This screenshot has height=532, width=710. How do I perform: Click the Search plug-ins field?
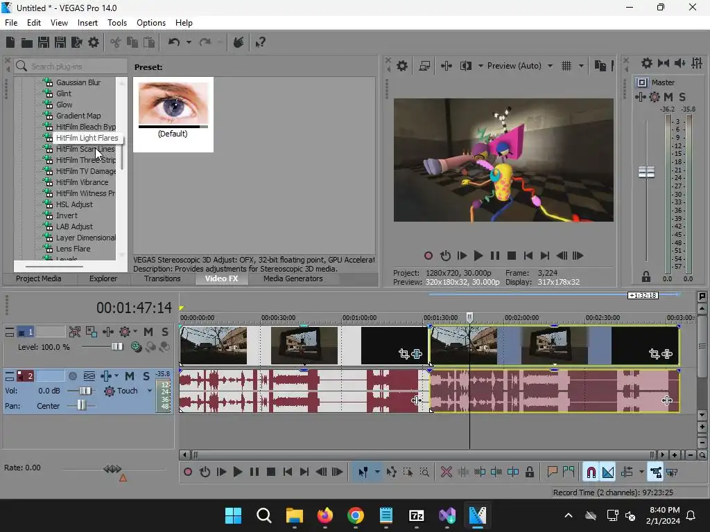[x=71, y=66]
